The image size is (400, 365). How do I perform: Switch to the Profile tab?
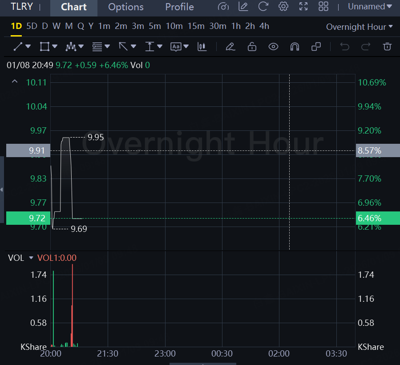179,7
